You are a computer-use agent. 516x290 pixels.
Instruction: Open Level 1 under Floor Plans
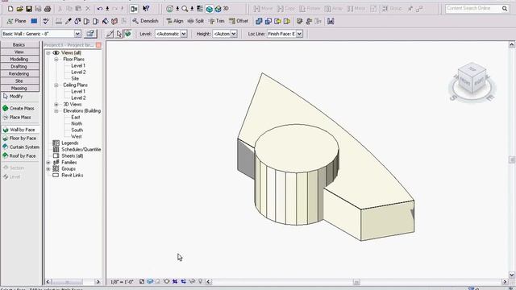[78, 65]
